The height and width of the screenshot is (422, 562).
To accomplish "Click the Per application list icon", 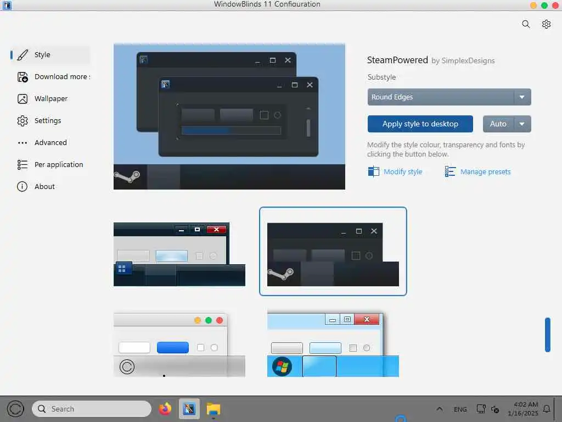I will click(x=22, y=165).
